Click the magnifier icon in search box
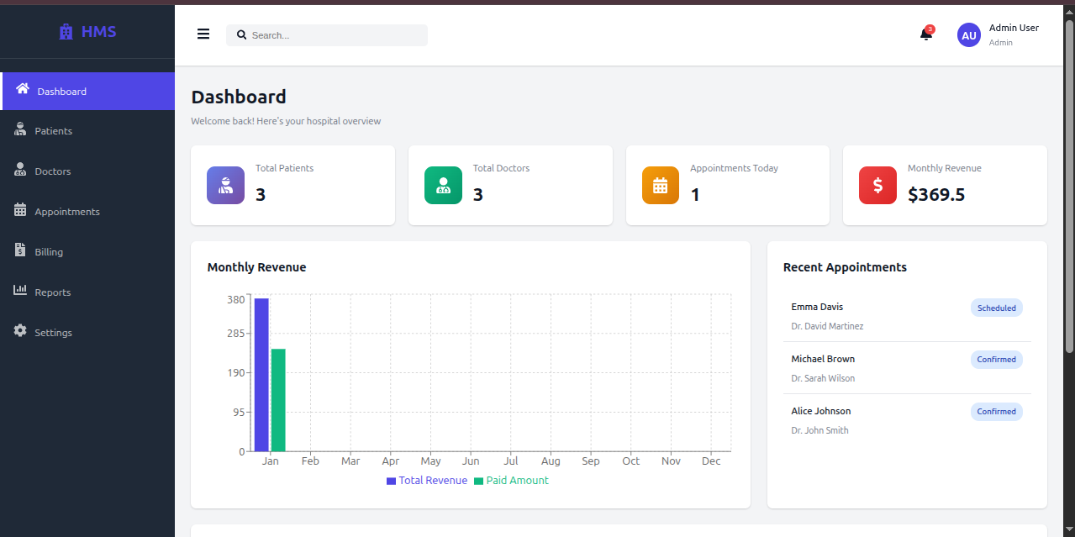The height and width of the screenshot is (537, 1075). point(242,35)
